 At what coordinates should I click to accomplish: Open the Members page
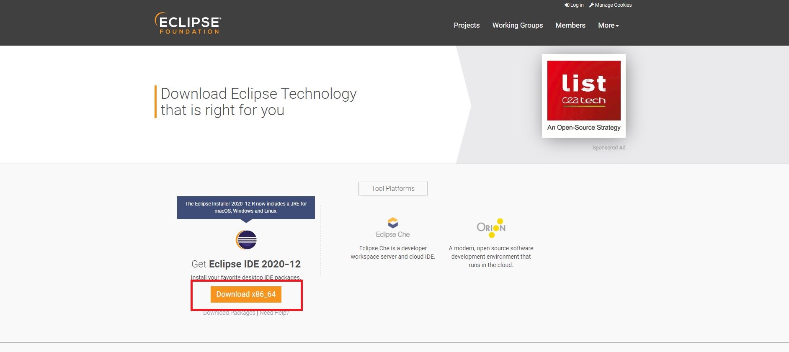(x=570, y=25)
